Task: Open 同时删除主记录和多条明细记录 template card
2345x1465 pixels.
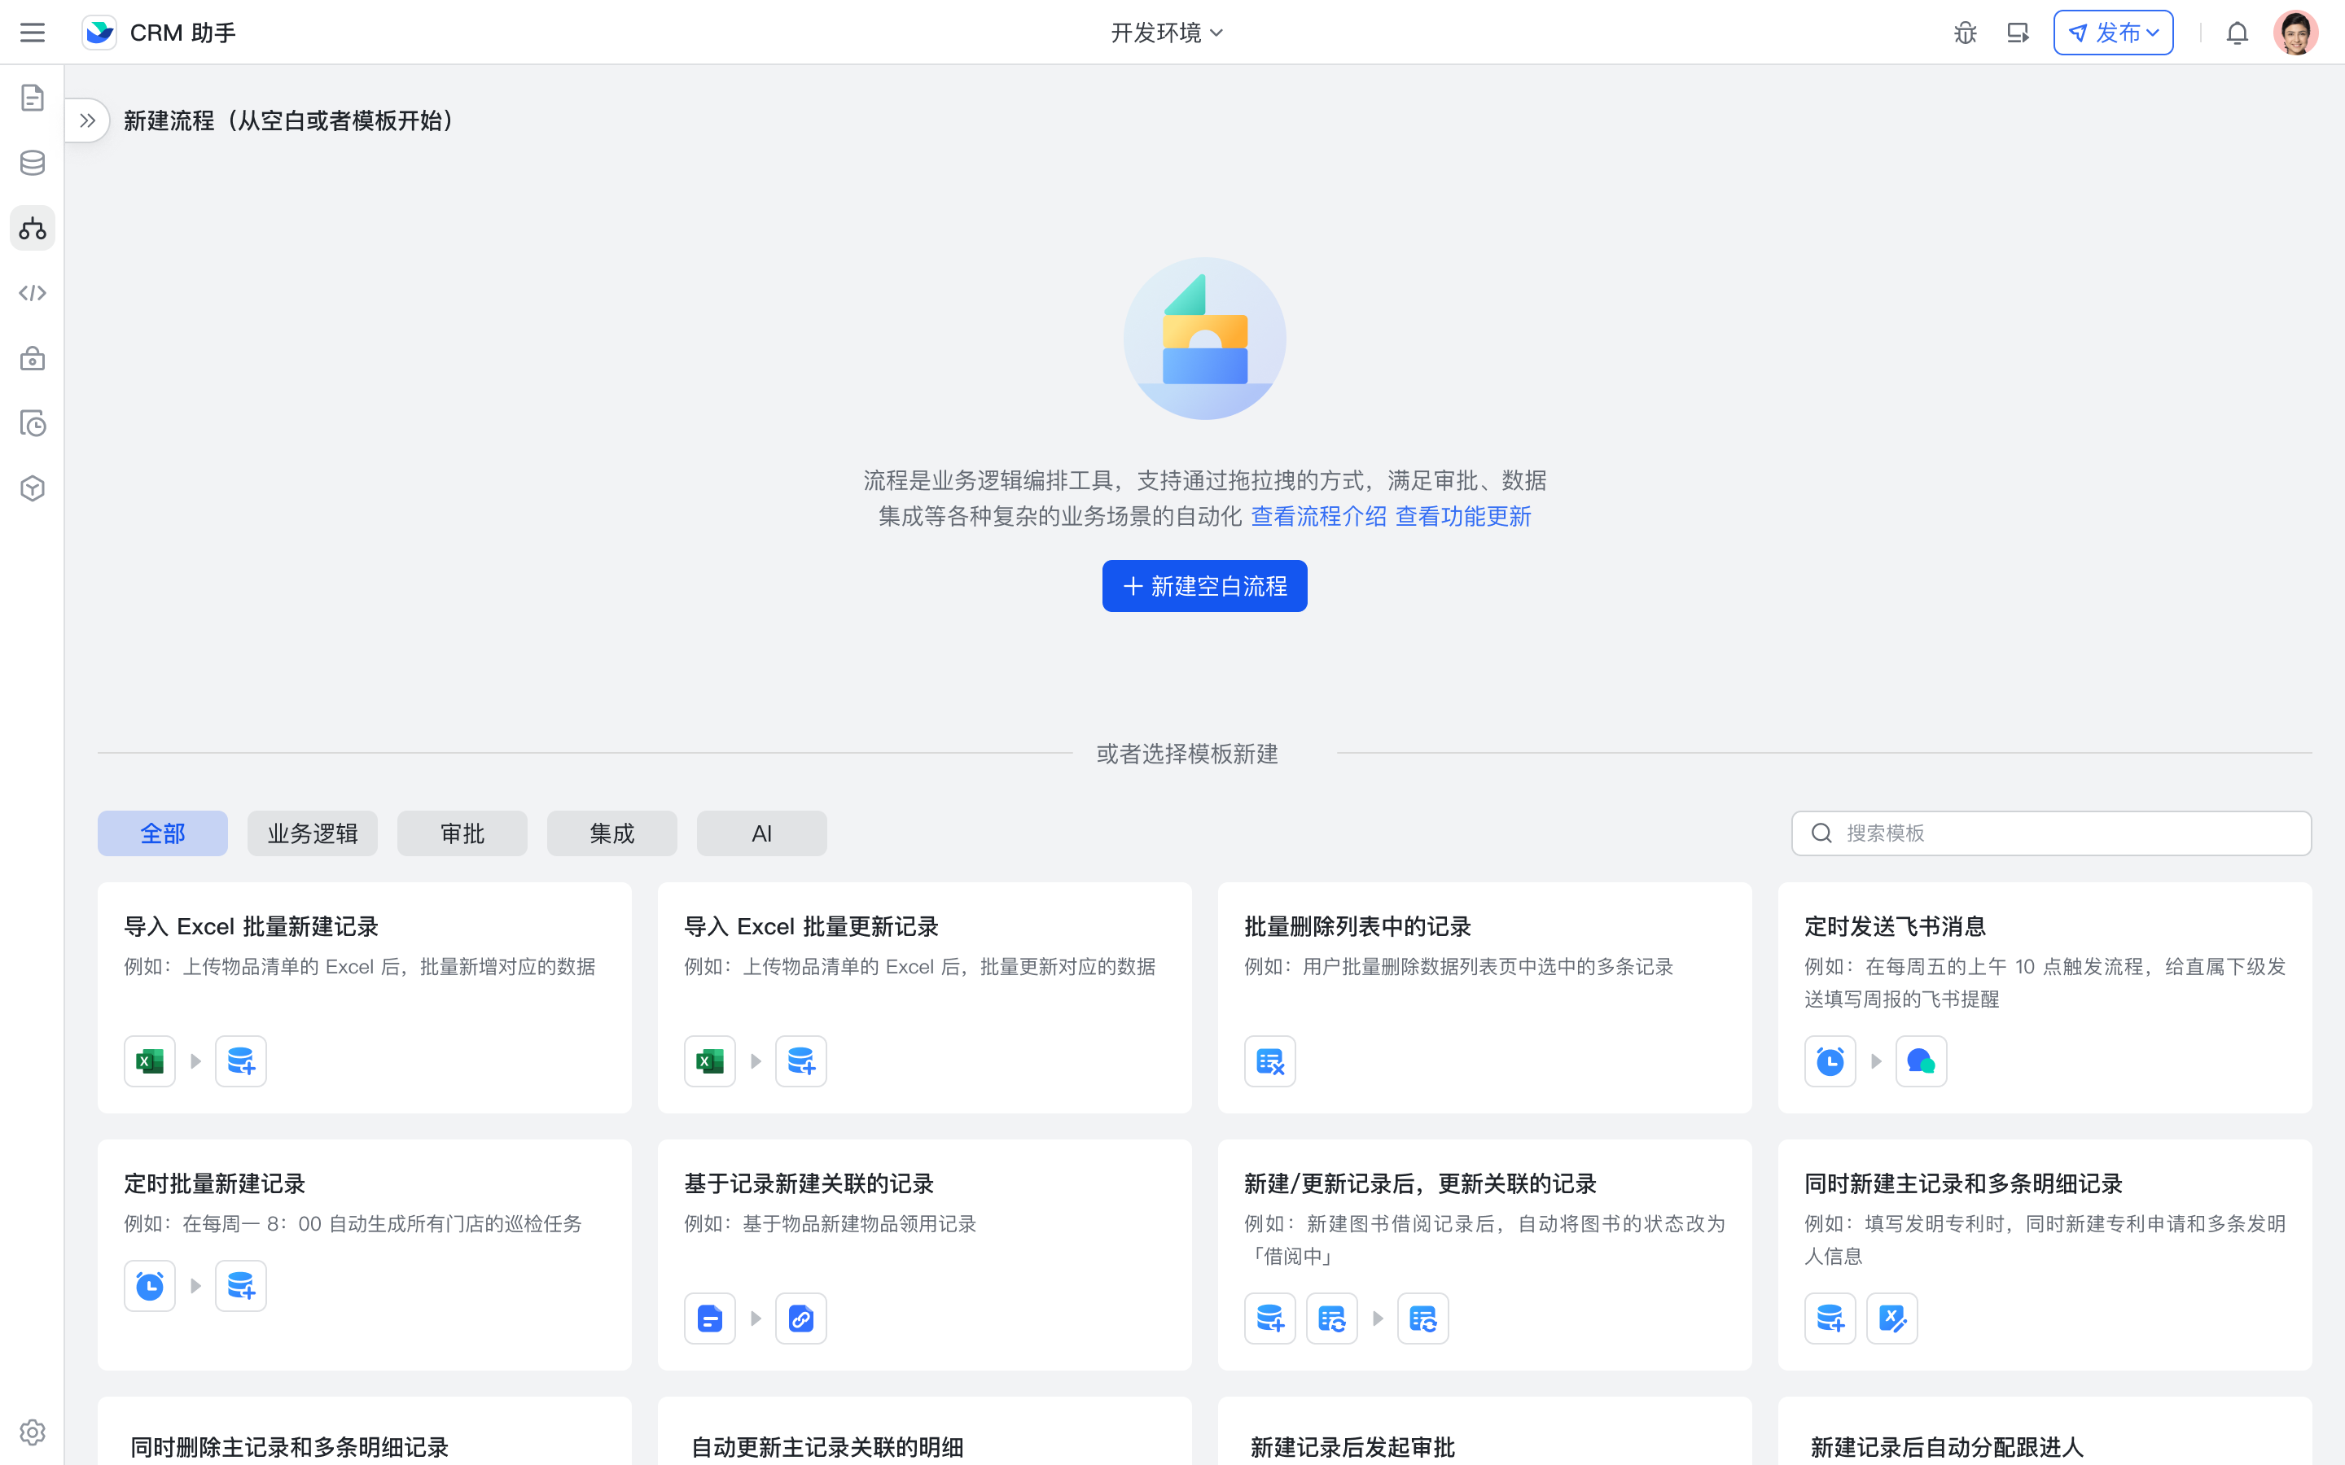Action: (364, 1431)
